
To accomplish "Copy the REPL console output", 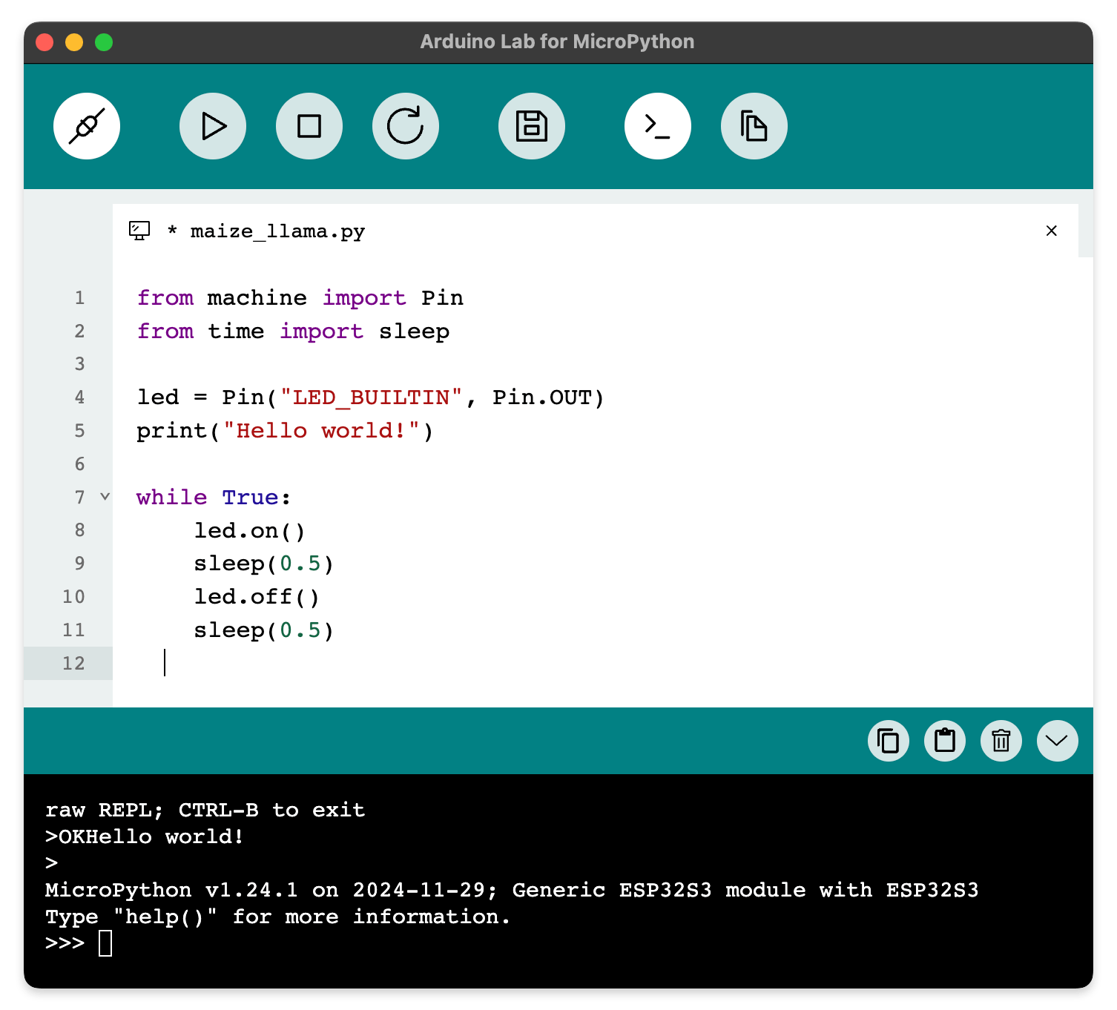I will pyautogui.click(x=889, y=740).
